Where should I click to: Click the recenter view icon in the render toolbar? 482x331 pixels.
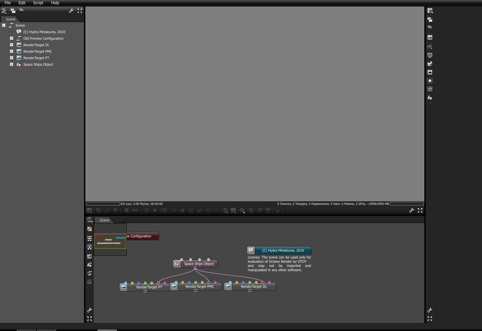pos(98,211)
